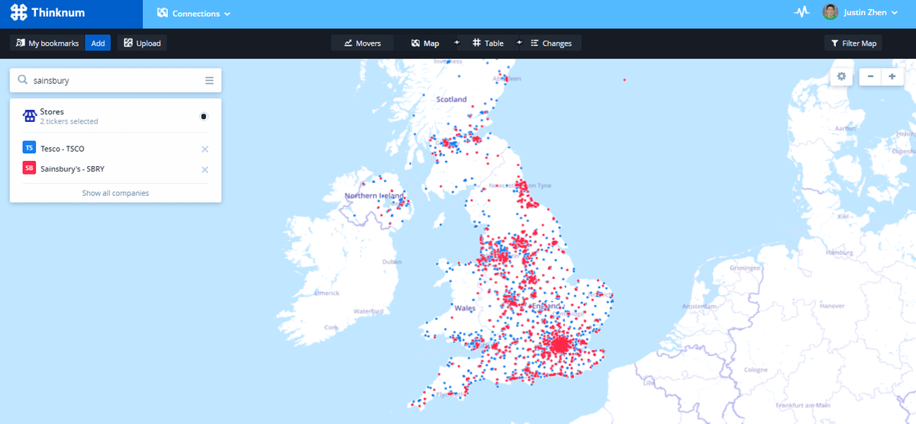The image size is (916, 424).
Task: Switch to the Changes view
Action: [x=551, y=43]
